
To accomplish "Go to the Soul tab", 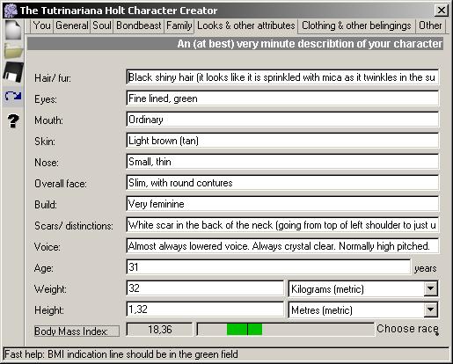I will (102, 25).
